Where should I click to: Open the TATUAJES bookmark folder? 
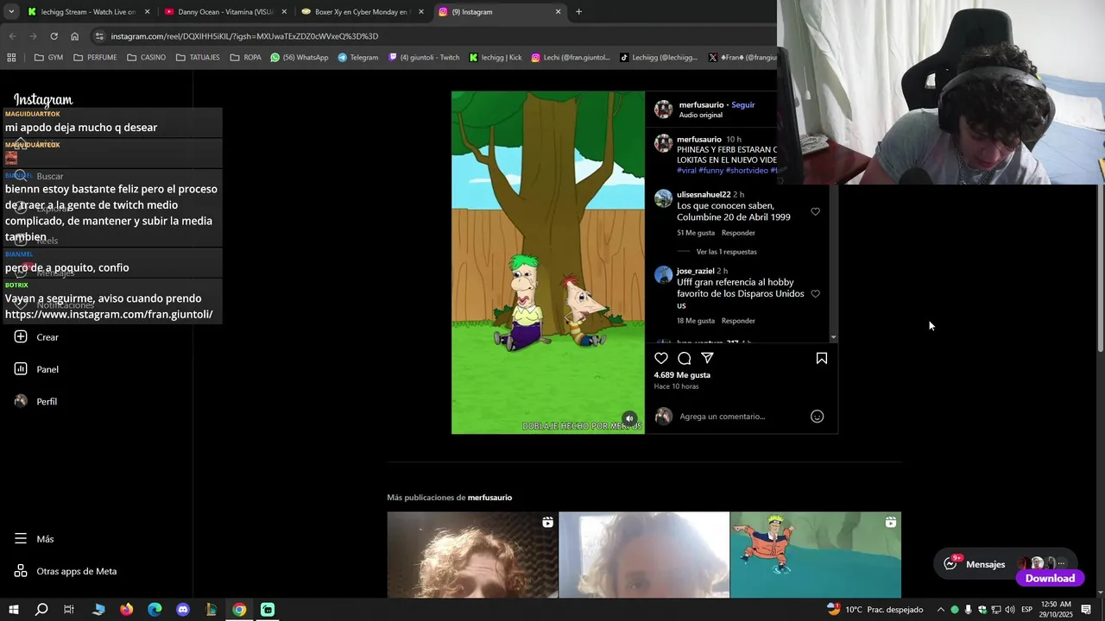[x=198, y=58]
